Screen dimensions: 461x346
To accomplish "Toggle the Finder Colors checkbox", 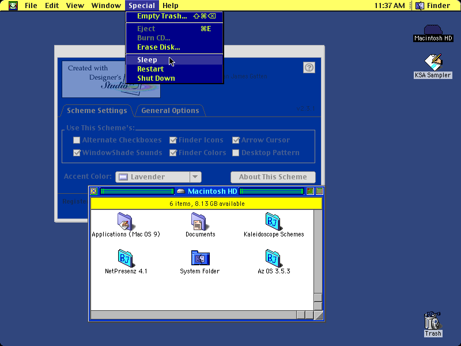I will point(173,153).
